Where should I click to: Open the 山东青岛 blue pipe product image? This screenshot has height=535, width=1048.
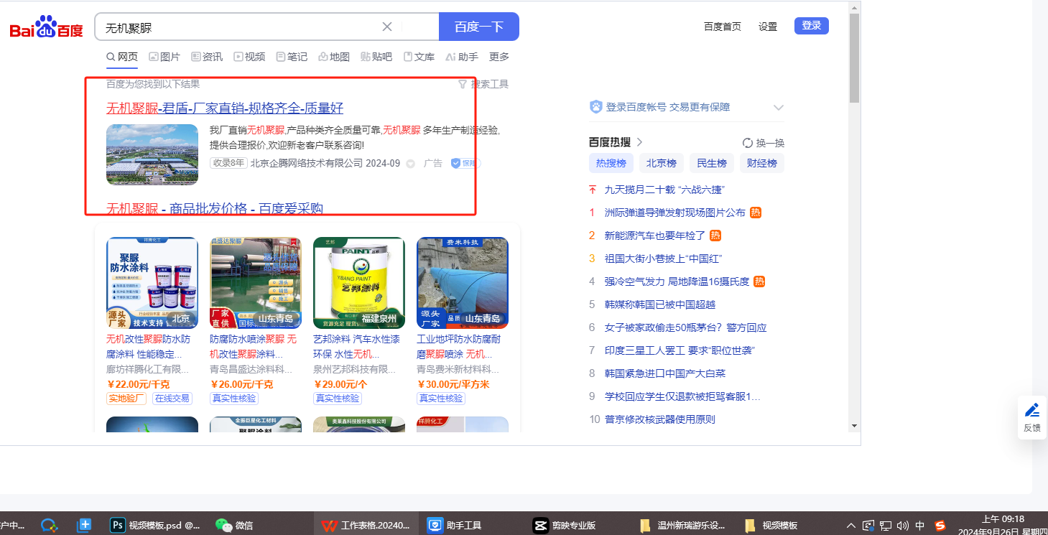pyautogui.click(x=463, y=283)
